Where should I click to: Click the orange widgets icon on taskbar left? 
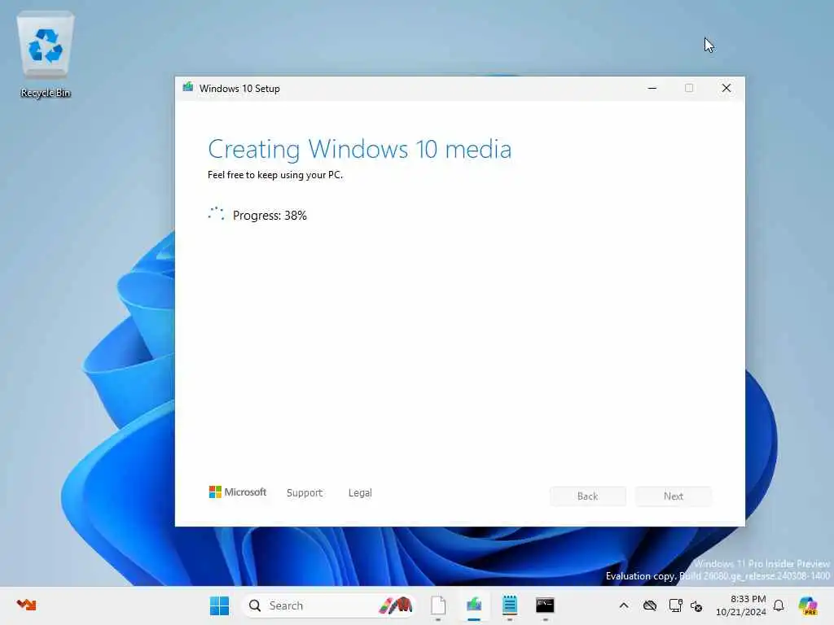click(26, 605)
